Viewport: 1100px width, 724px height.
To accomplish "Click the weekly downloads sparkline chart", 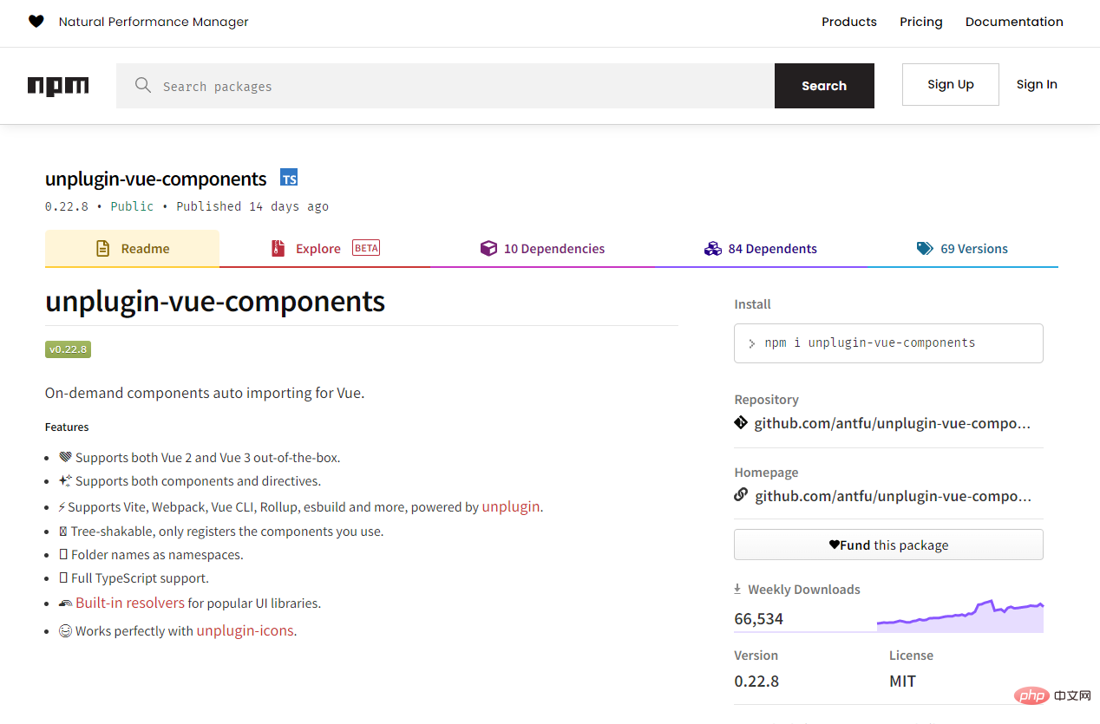I will [x=959, y=616].
